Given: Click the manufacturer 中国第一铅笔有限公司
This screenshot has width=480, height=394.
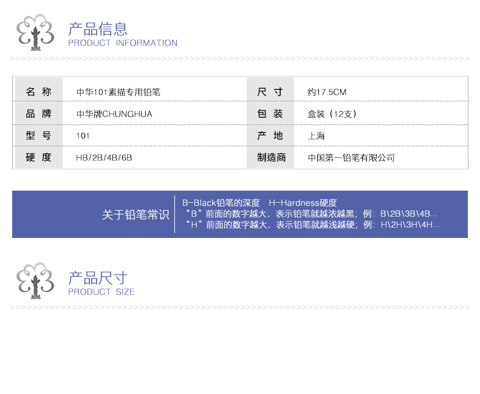Looking at the screenshot, I should point(351,158).
